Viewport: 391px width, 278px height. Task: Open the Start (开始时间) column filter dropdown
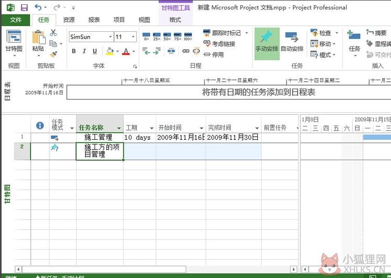click(202, 128)
